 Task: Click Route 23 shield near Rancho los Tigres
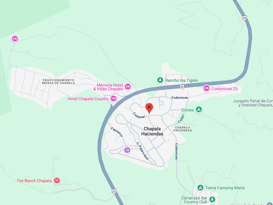[182, 87]
